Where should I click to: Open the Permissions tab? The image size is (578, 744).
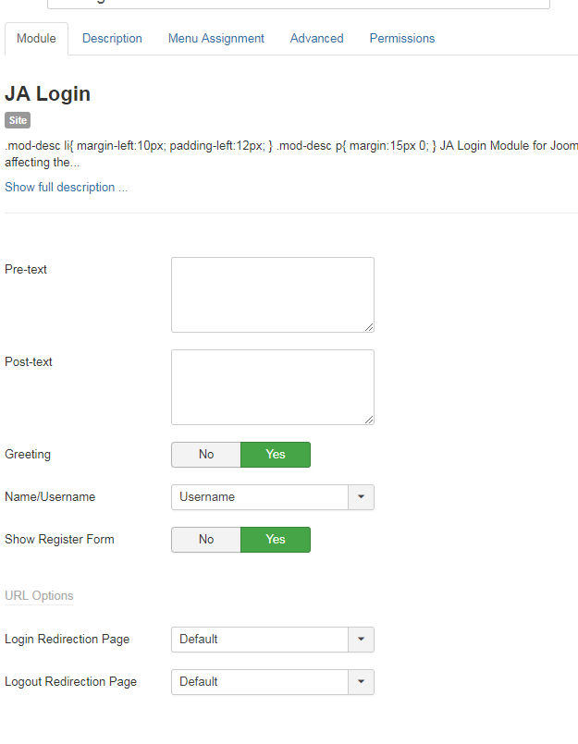click(401, 39)
